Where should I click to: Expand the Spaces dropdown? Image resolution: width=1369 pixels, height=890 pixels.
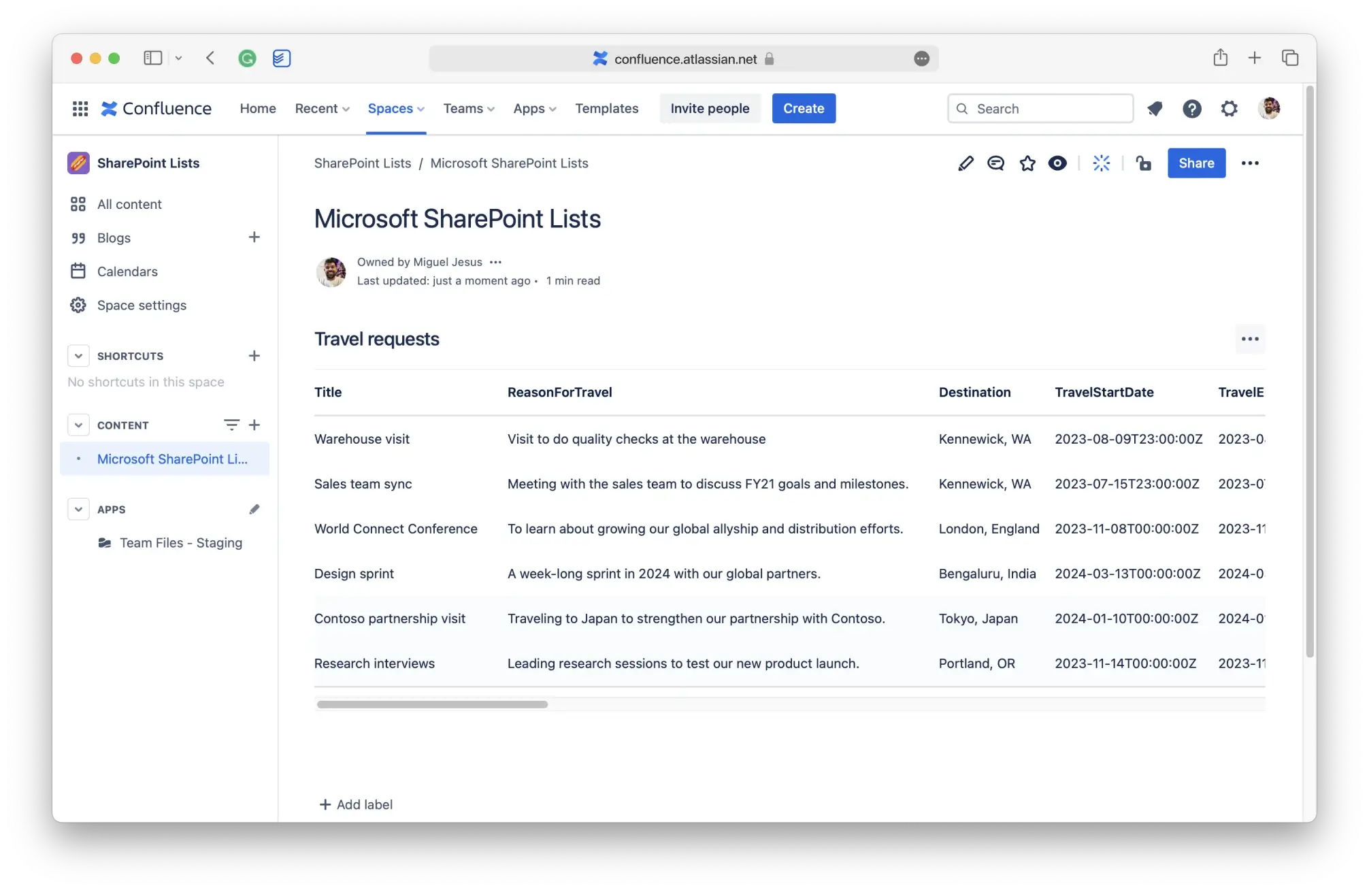pos(396,109)
